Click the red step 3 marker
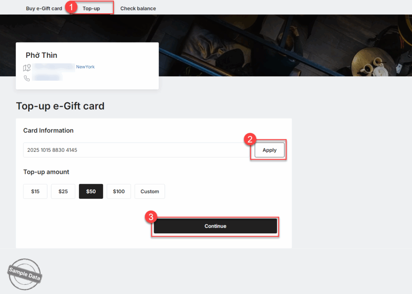Screen dimensions: 412x294 tap(151, 217)
